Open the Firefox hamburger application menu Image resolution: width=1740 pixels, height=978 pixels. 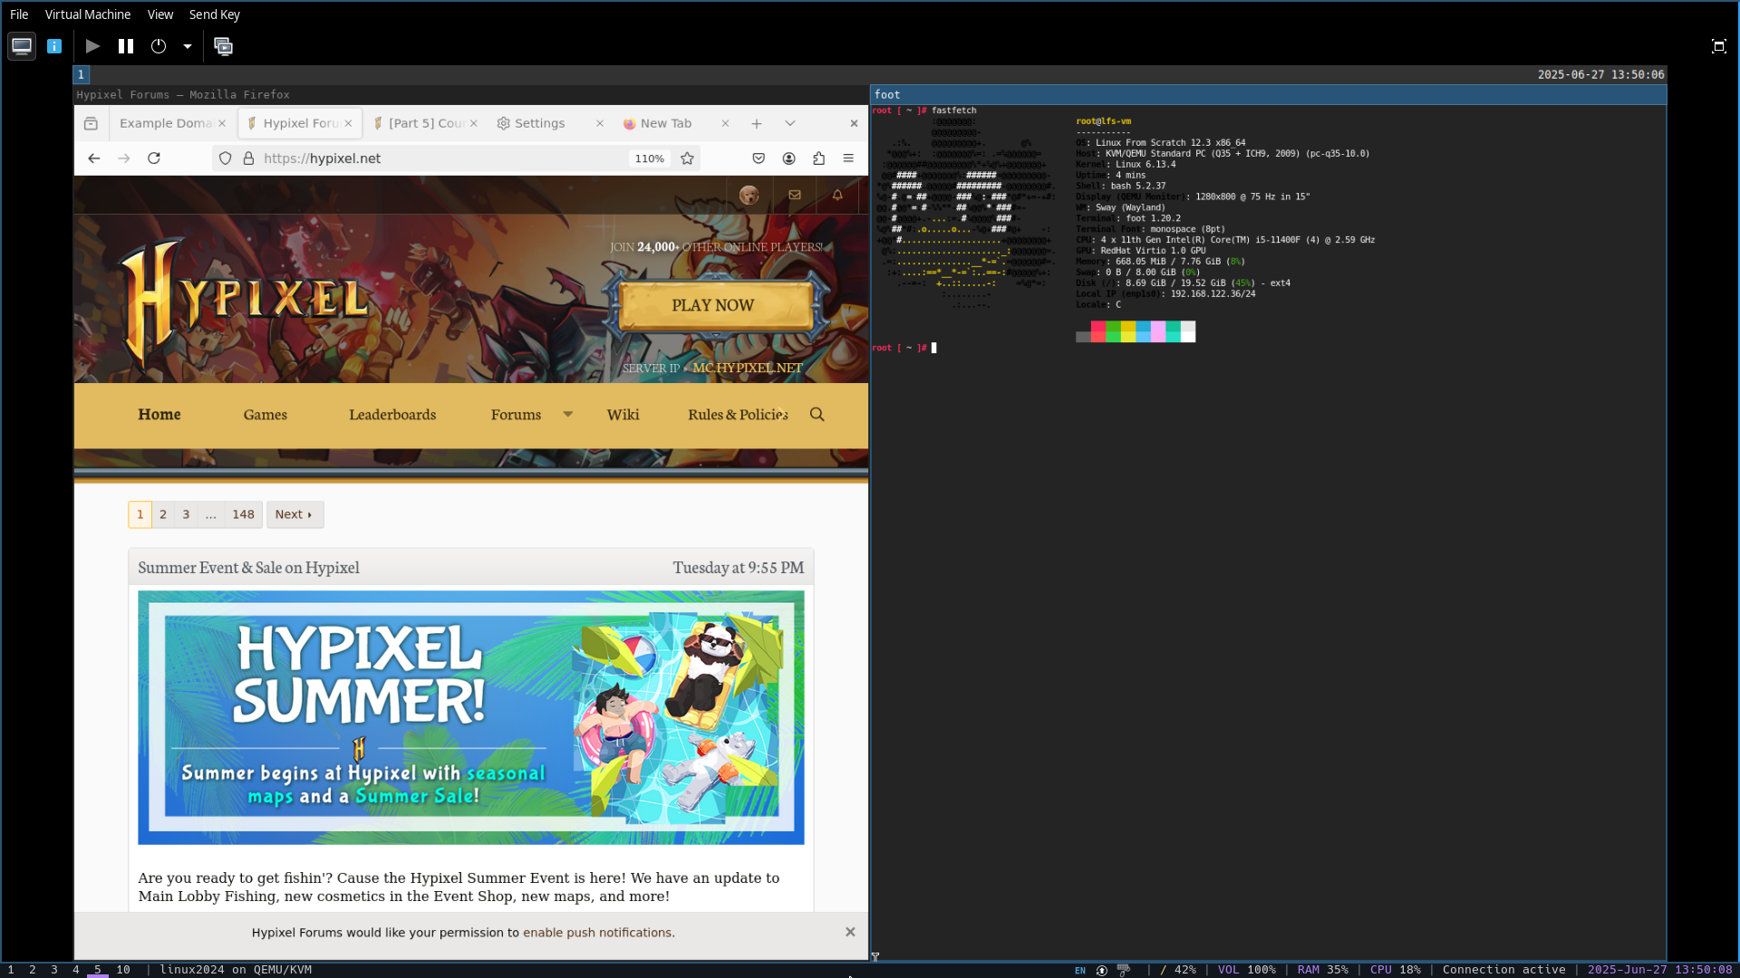pos(848,158)
